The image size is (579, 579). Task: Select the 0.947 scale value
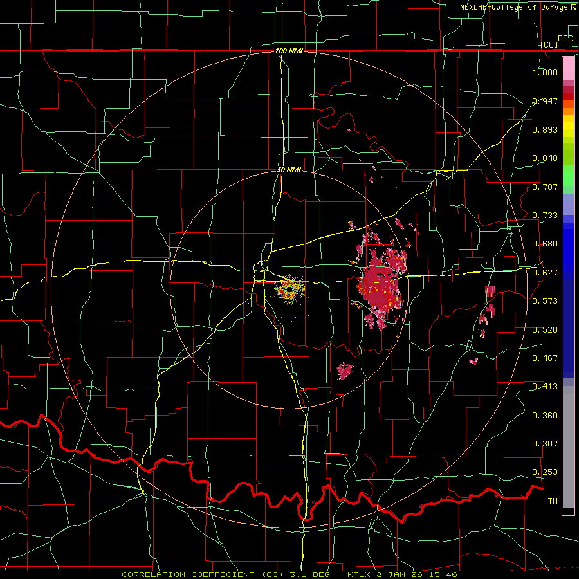pyautogui.click(x=545, y=101)
